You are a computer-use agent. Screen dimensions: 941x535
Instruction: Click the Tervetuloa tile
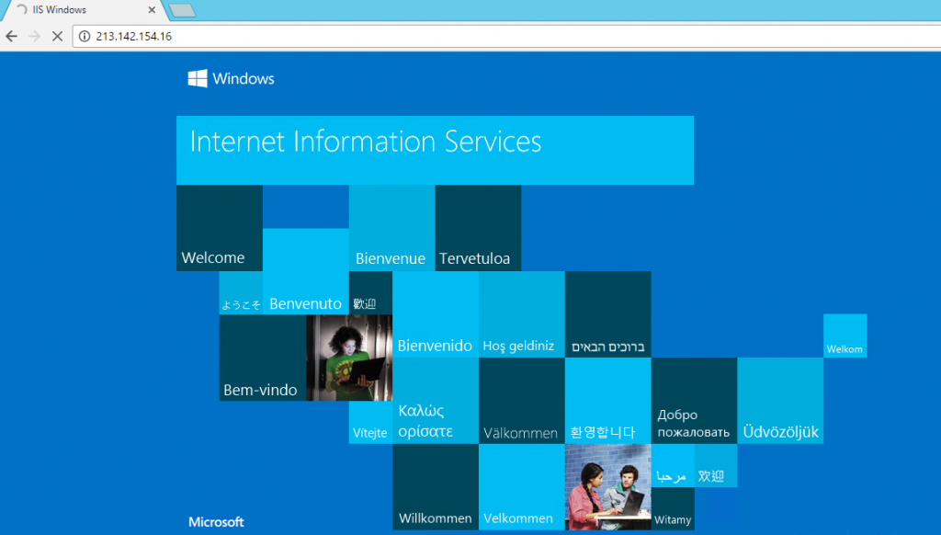click(478, 228)
